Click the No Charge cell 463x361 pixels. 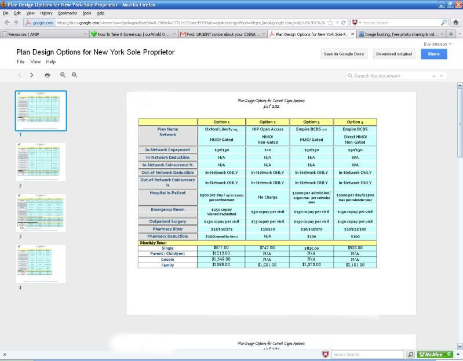pyautogui.click(x=268, y=197)
